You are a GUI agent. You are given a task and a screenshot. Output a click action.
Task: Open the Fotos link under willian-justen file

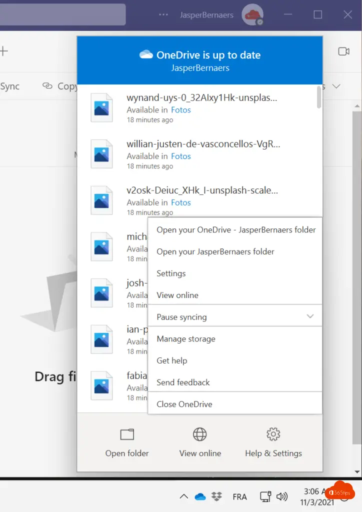pyautogui.click(x=181, y=156)
